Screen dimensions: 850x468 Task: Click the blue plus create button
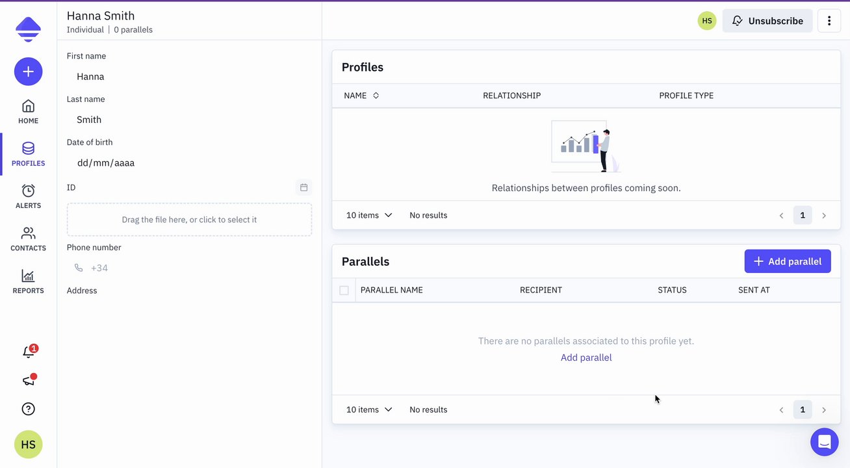pos(28,71)
